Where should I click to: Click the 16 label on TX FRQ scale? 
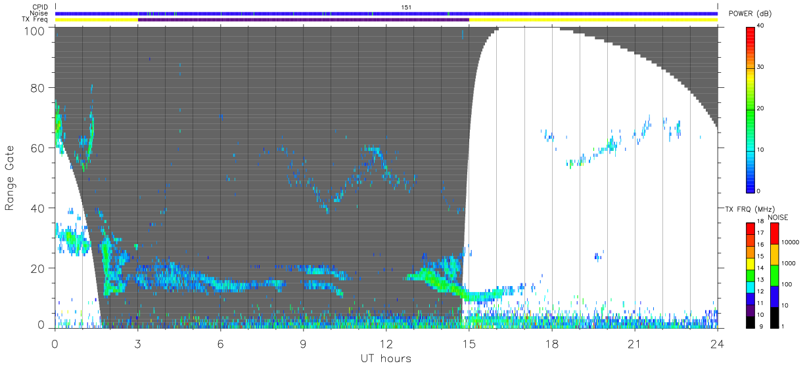[762, 244]
